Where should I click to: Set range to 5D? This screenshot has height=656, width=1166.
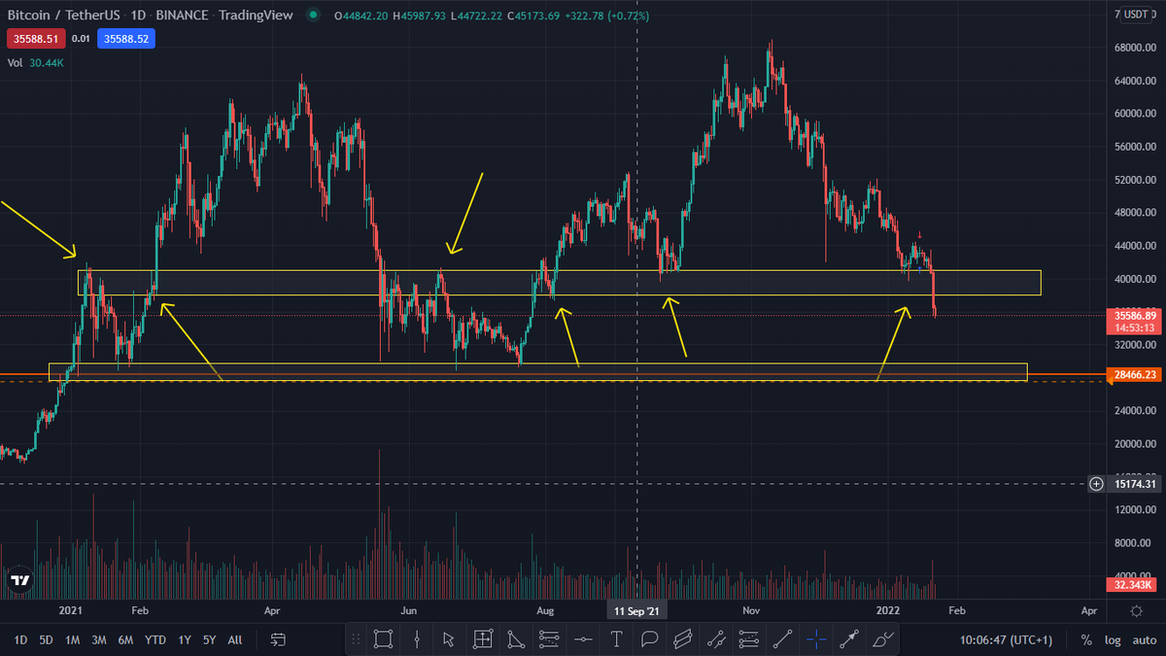[x=47, y=639]
